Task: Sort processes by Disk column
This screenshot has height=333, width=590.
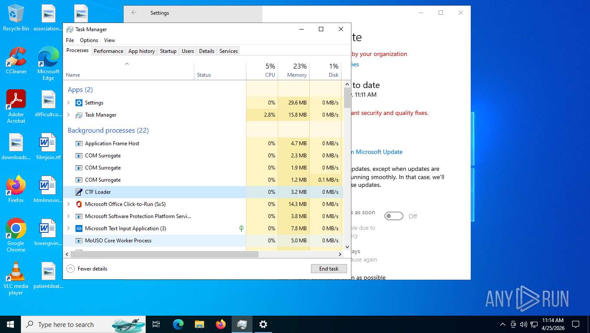Action: point(325,71)
